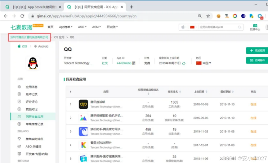Expand the ASO dropdown menu
Screen dimensions: 268x163
pos(82,27)
